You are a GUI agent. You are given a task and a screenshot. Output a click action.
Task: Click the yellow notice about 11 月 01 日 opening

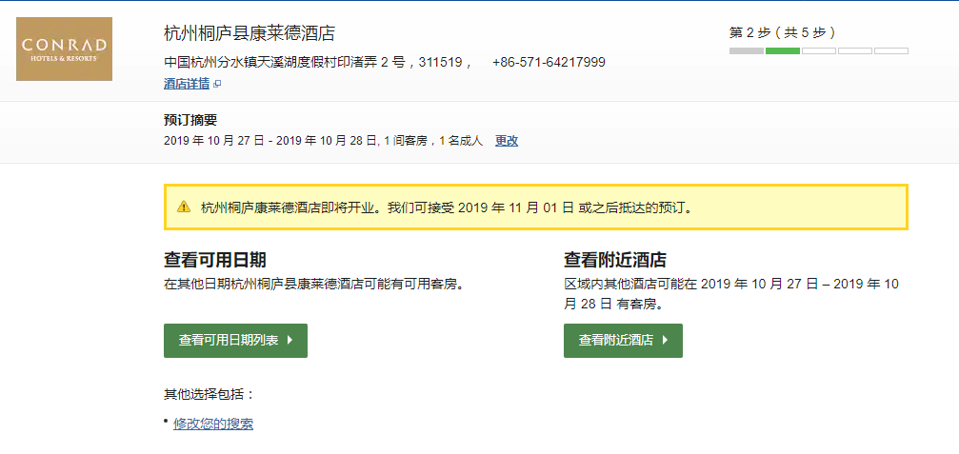pyautogui.click(x=536, y=207)
